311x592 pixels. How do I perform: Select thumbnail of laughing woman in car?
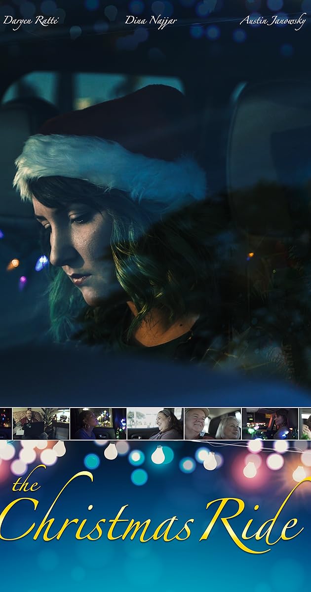click(x=155, y=423)
